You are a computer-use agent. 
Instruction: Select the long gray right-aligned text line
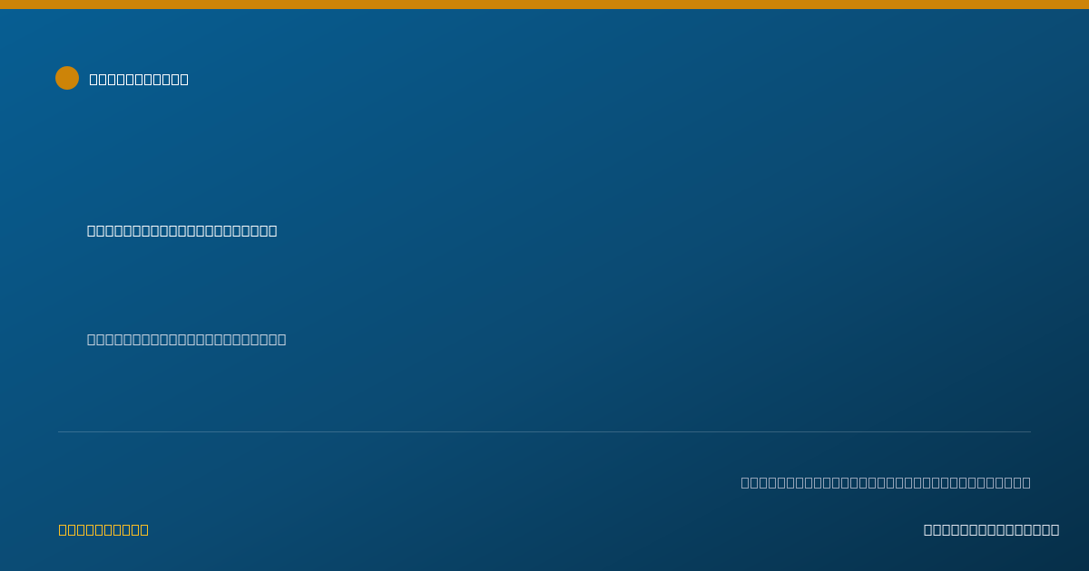tap(886, 482)
